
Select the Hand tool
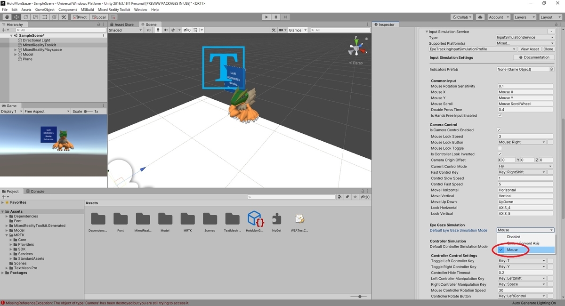[7, 17]
